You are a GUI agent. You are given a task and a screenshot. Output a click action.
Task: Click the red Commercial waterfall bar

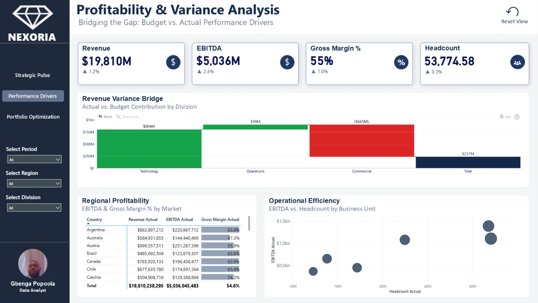[361, 141]
